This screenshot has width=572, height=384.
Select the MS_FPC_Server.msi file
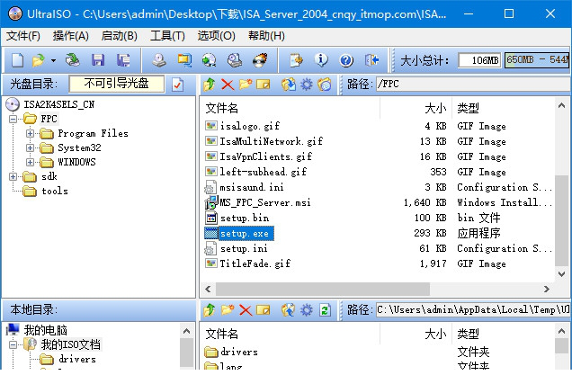(x=265, y=202)
